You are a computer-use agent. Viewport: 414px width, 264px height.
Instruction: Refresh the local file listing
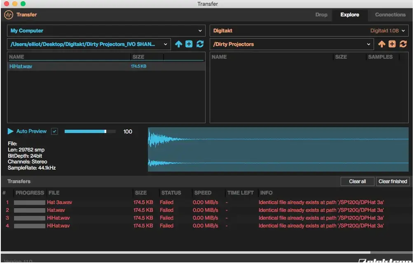200,44
